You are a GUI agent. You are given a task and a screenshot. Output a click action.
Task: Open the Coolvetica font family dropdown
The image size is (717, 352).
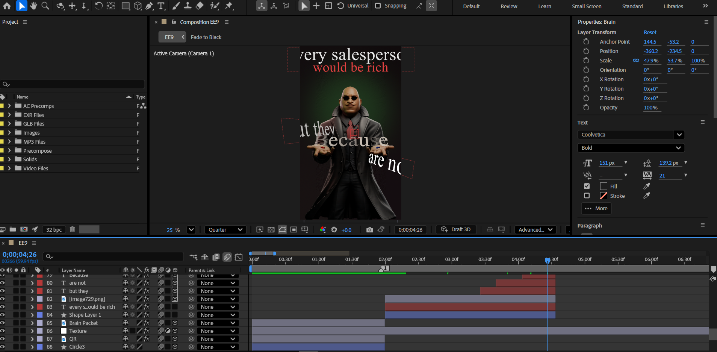click(679, 135)
